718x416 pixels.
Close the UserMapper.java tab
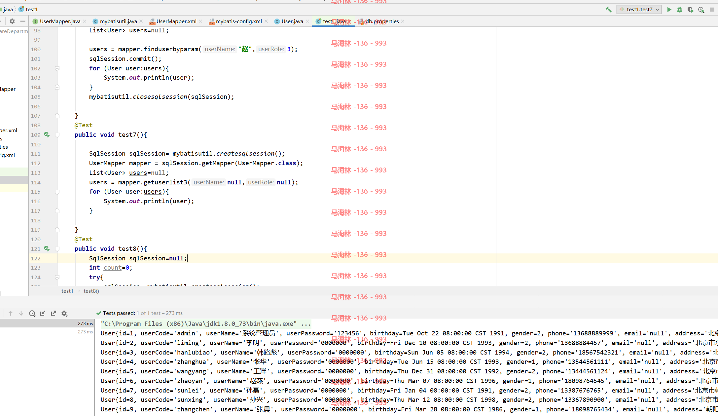click(x=85, y=21)
